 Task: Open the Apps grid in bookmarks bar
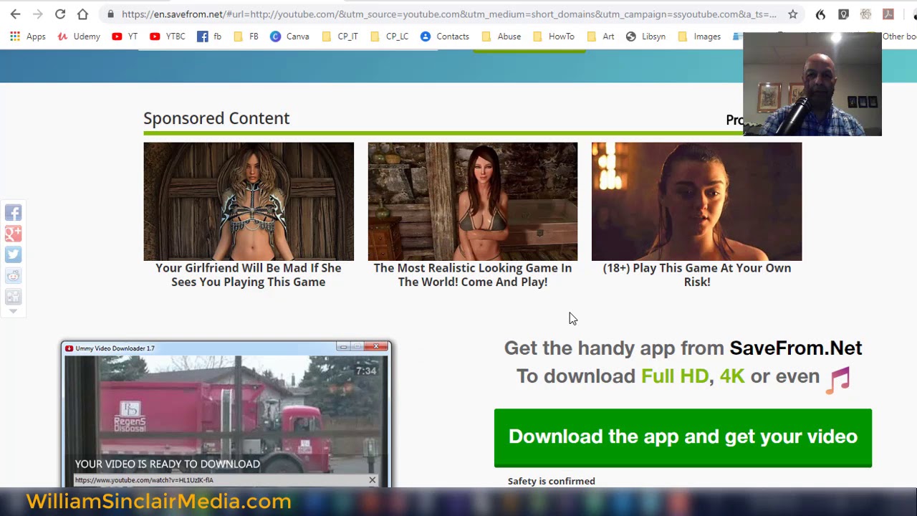pyautogui.click(x=27, y=37)
